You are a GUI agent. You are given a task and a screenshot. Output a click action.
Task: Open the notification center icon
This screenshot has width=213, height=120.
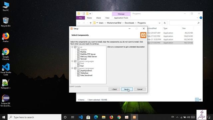209,117
